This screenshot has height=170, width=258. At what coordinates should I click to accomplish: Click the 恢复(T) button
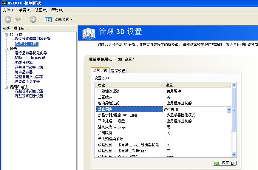click(x=225, y=163)
